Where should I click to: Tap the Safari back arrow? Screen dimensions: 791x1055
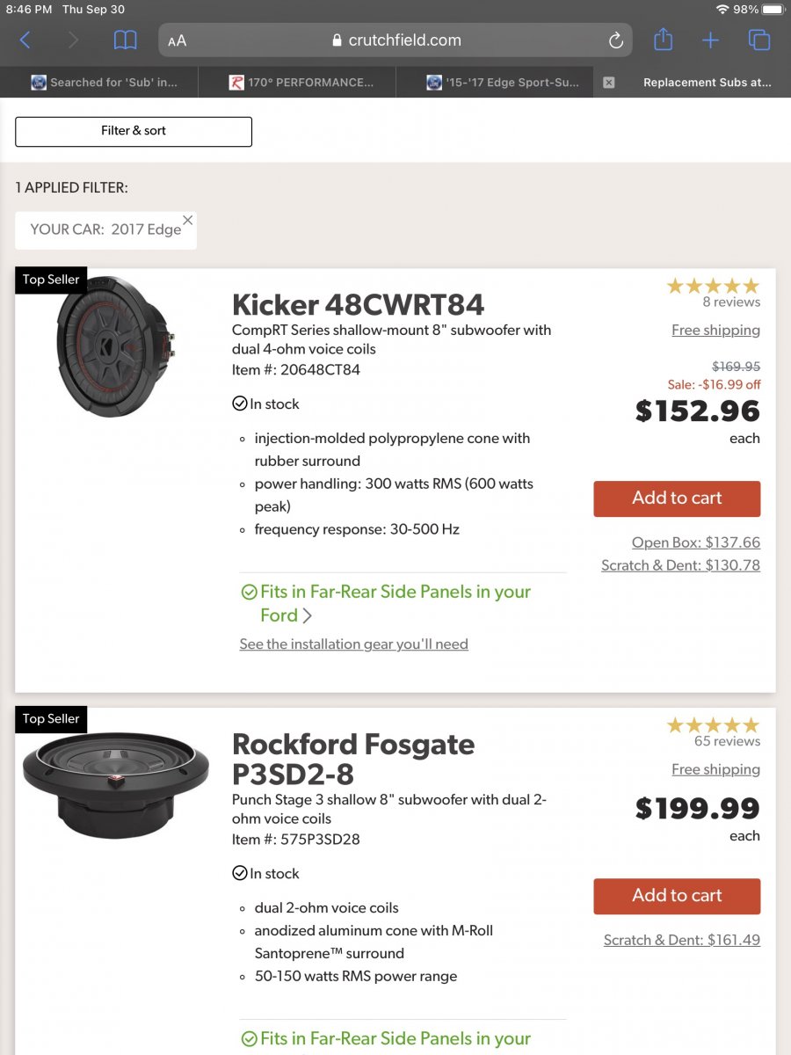point(25,40)
